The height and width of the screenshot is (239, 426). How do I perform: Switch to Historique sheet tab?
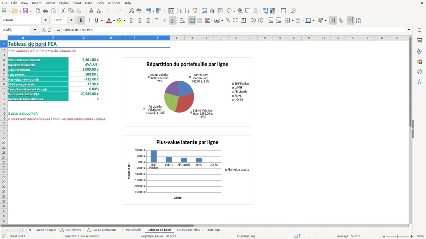click(x=213, y=230)
